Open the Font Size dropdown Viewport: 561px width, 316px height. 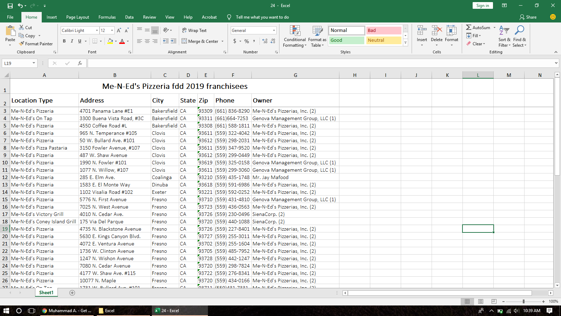(x=112, y=30)
